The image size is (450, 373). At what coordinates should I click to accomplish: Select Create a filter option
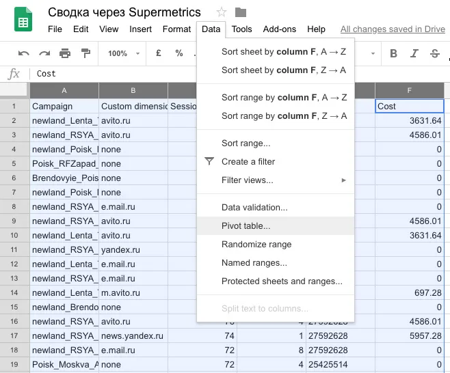(276, 162)
